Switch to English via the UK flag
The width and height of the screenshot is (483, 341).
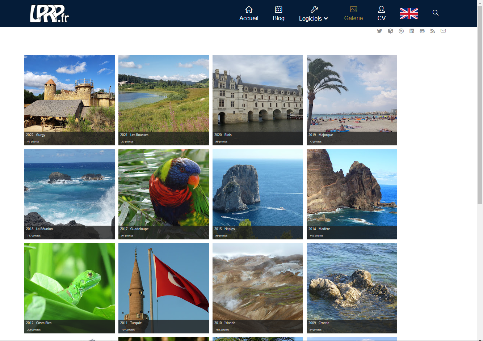click(x=409, y=13)
